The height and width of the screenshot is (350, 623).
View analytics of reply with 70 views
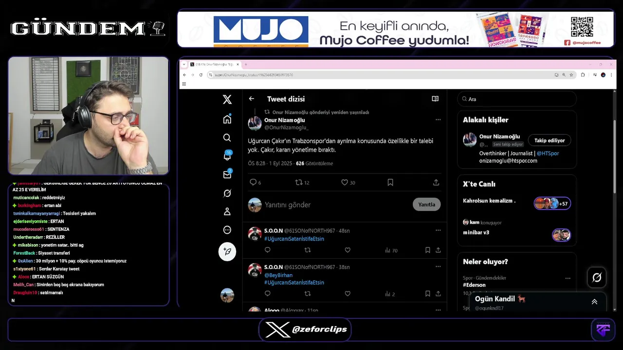point(391,250)
